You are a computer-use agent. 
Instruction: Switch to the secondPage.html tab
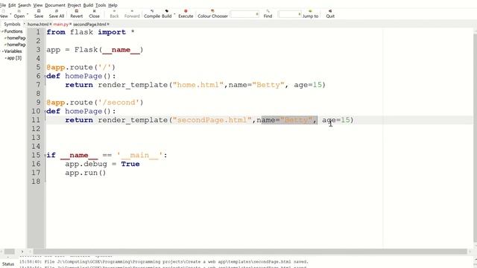(x=89, y=25)
